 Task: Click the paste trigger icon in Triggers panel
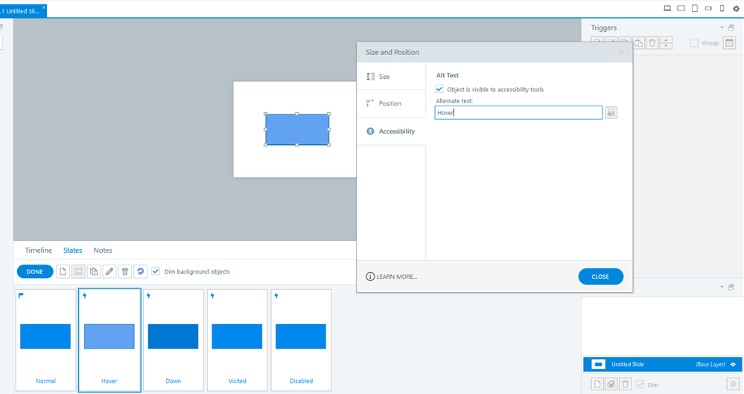tap(639, 43)
